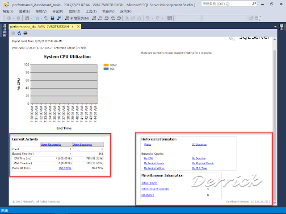Open the Waits historical link
Image resolution: width=286 pixels, height=214 pixels.
coord(147,144)
